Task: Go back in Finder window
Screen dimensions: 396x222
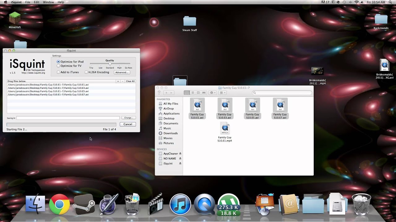Action: tap(166, 92)
